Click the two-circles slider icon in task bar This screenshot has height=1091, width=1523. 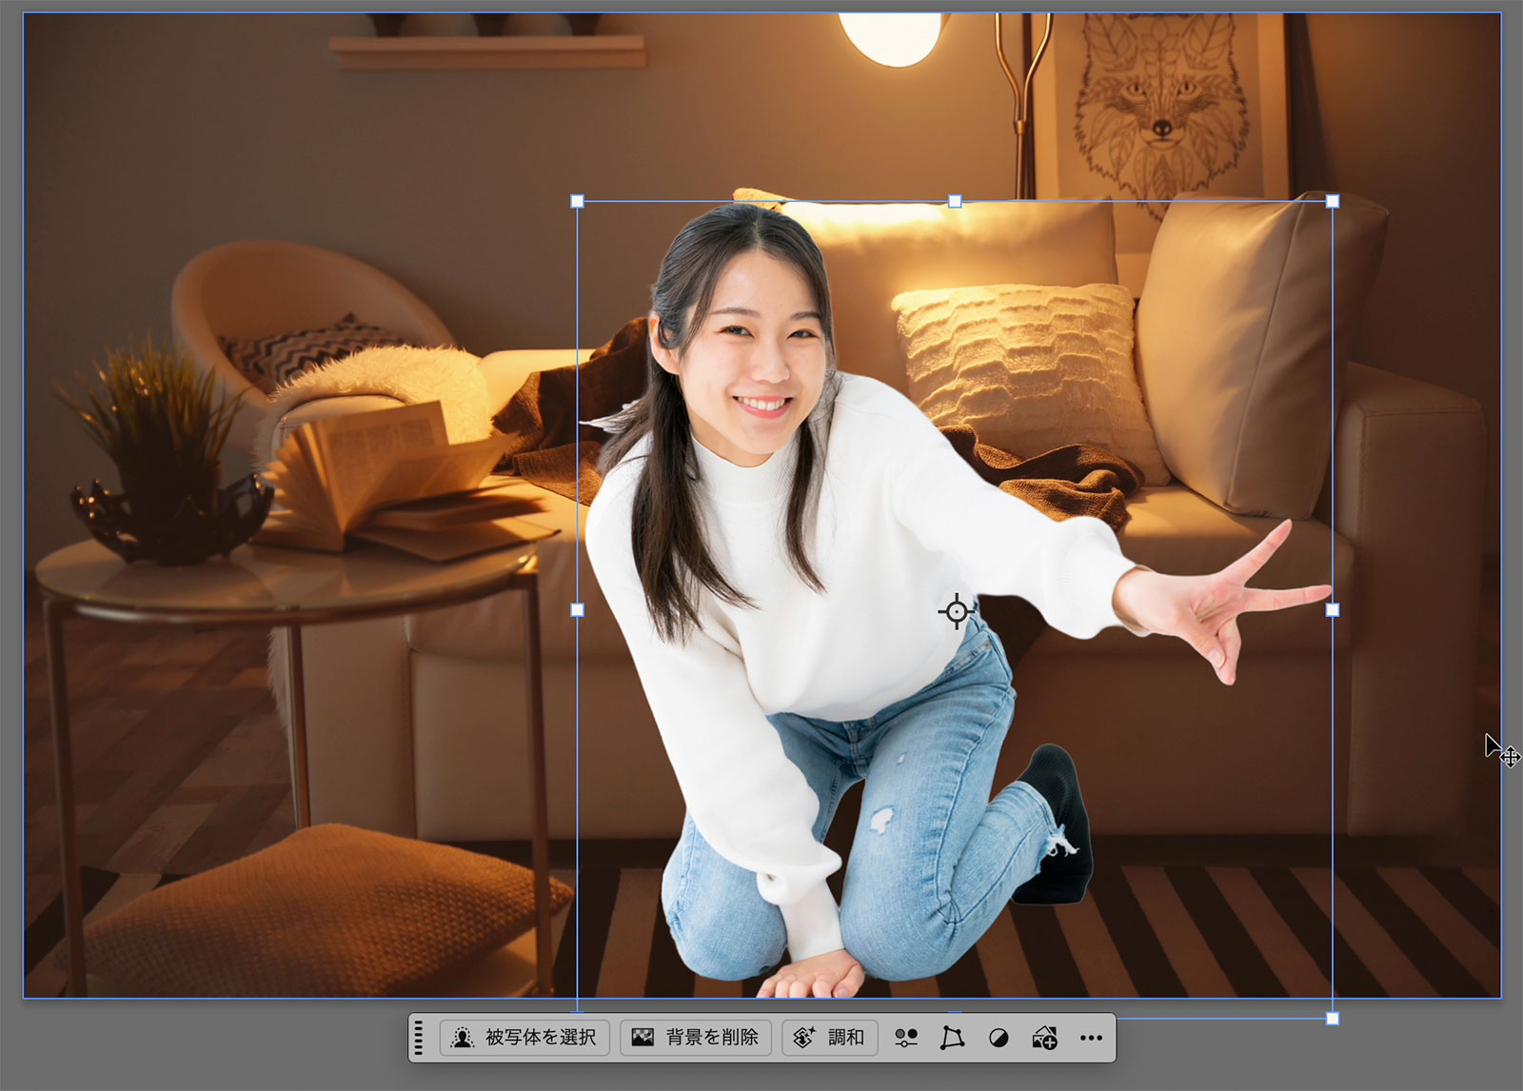pyautogui.click(x=906, y=1038)
